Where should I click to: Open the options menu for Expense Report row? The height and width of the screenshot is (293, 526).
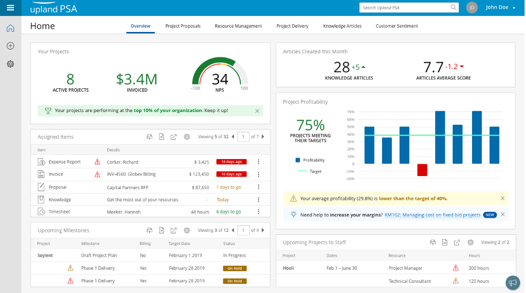[x=259, y=162]
